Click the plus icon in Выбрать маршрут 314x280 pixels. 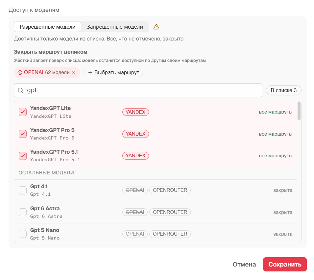pyautogui.click(x=90, y=73)
